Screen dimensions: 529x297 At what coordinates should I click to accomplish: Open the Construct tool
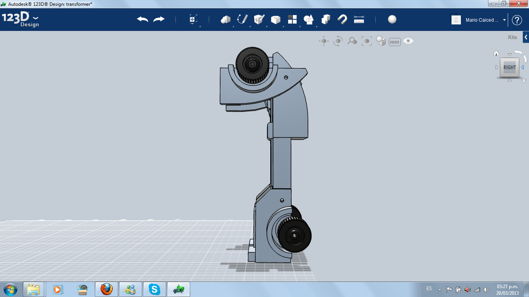click(259, 19)
